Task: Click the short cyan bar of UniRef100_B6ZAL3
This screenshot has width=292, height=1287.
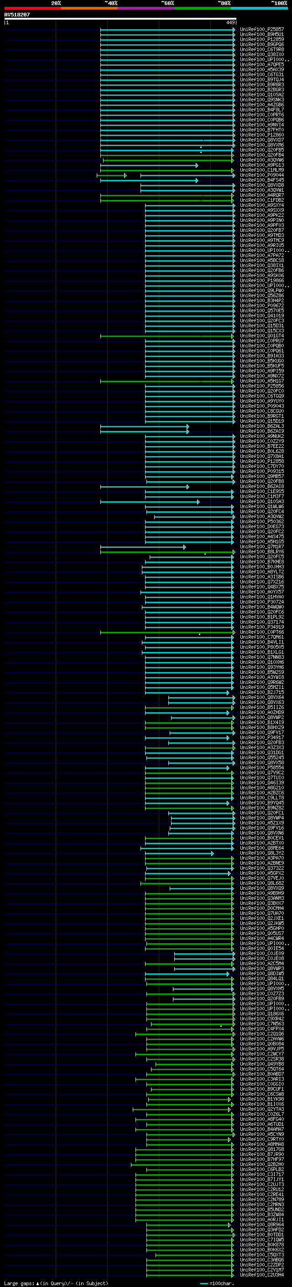Action: [x=145, y=426]
